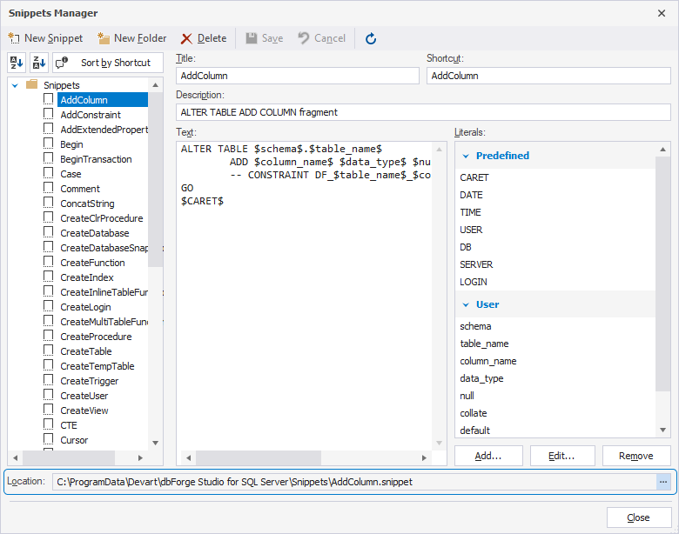Viewport: 679px width, 534px height.
Task: Select the Snippets folder icon
Action: [x=32, y=84]
